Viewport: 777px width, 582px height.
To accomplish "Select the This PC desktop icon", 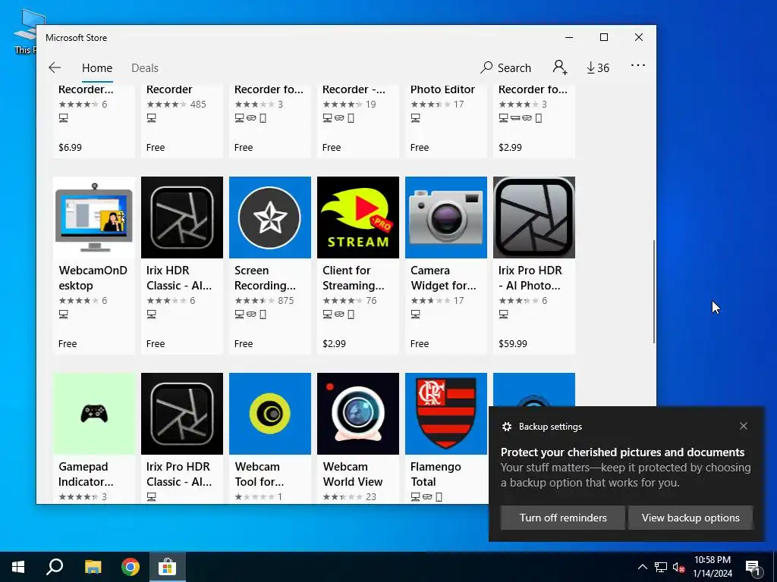I will tap(25, 31).
